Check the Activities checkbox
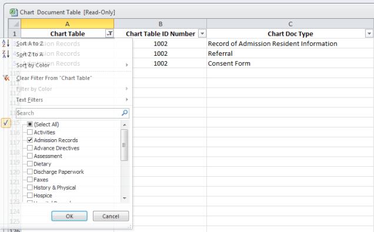 click(x=30, y=132)
